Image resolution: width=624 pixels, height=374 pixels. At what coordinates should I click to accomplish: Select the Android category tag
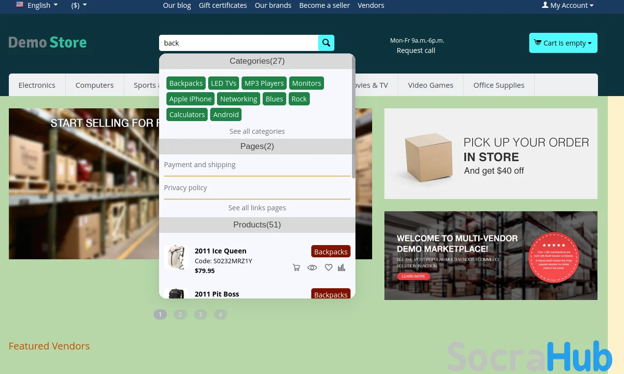pyautogui.click(x=226, y=115)
